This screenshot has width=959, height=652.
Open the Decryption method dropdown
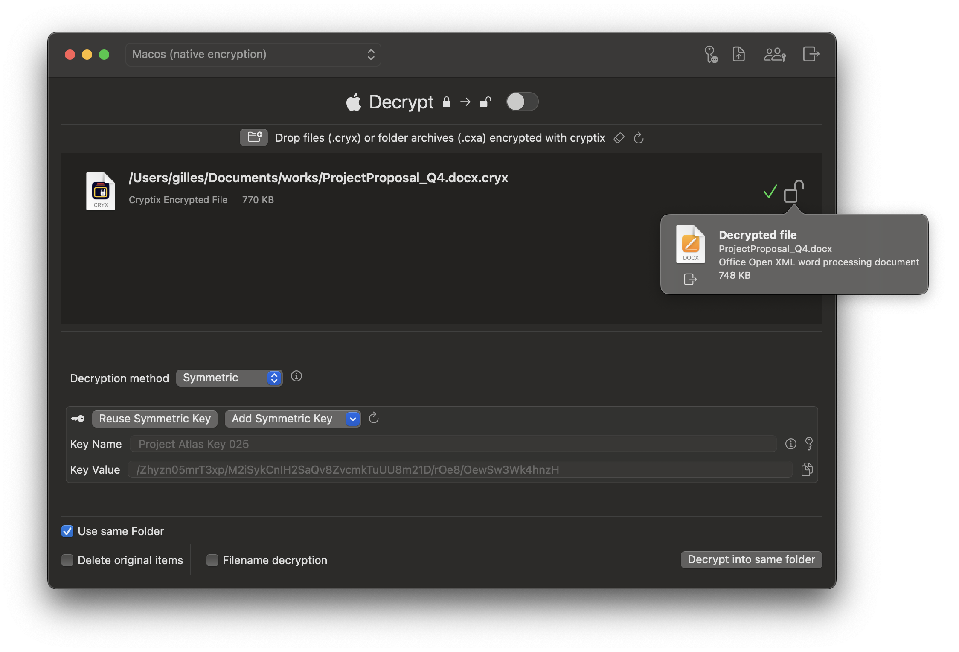tap(229, 378)
